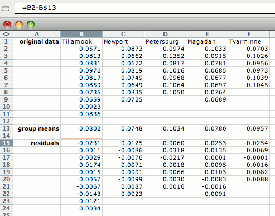Select residual cell 0.0253
275x216 pixels.
pyautogui.click(x=207, y=143)
